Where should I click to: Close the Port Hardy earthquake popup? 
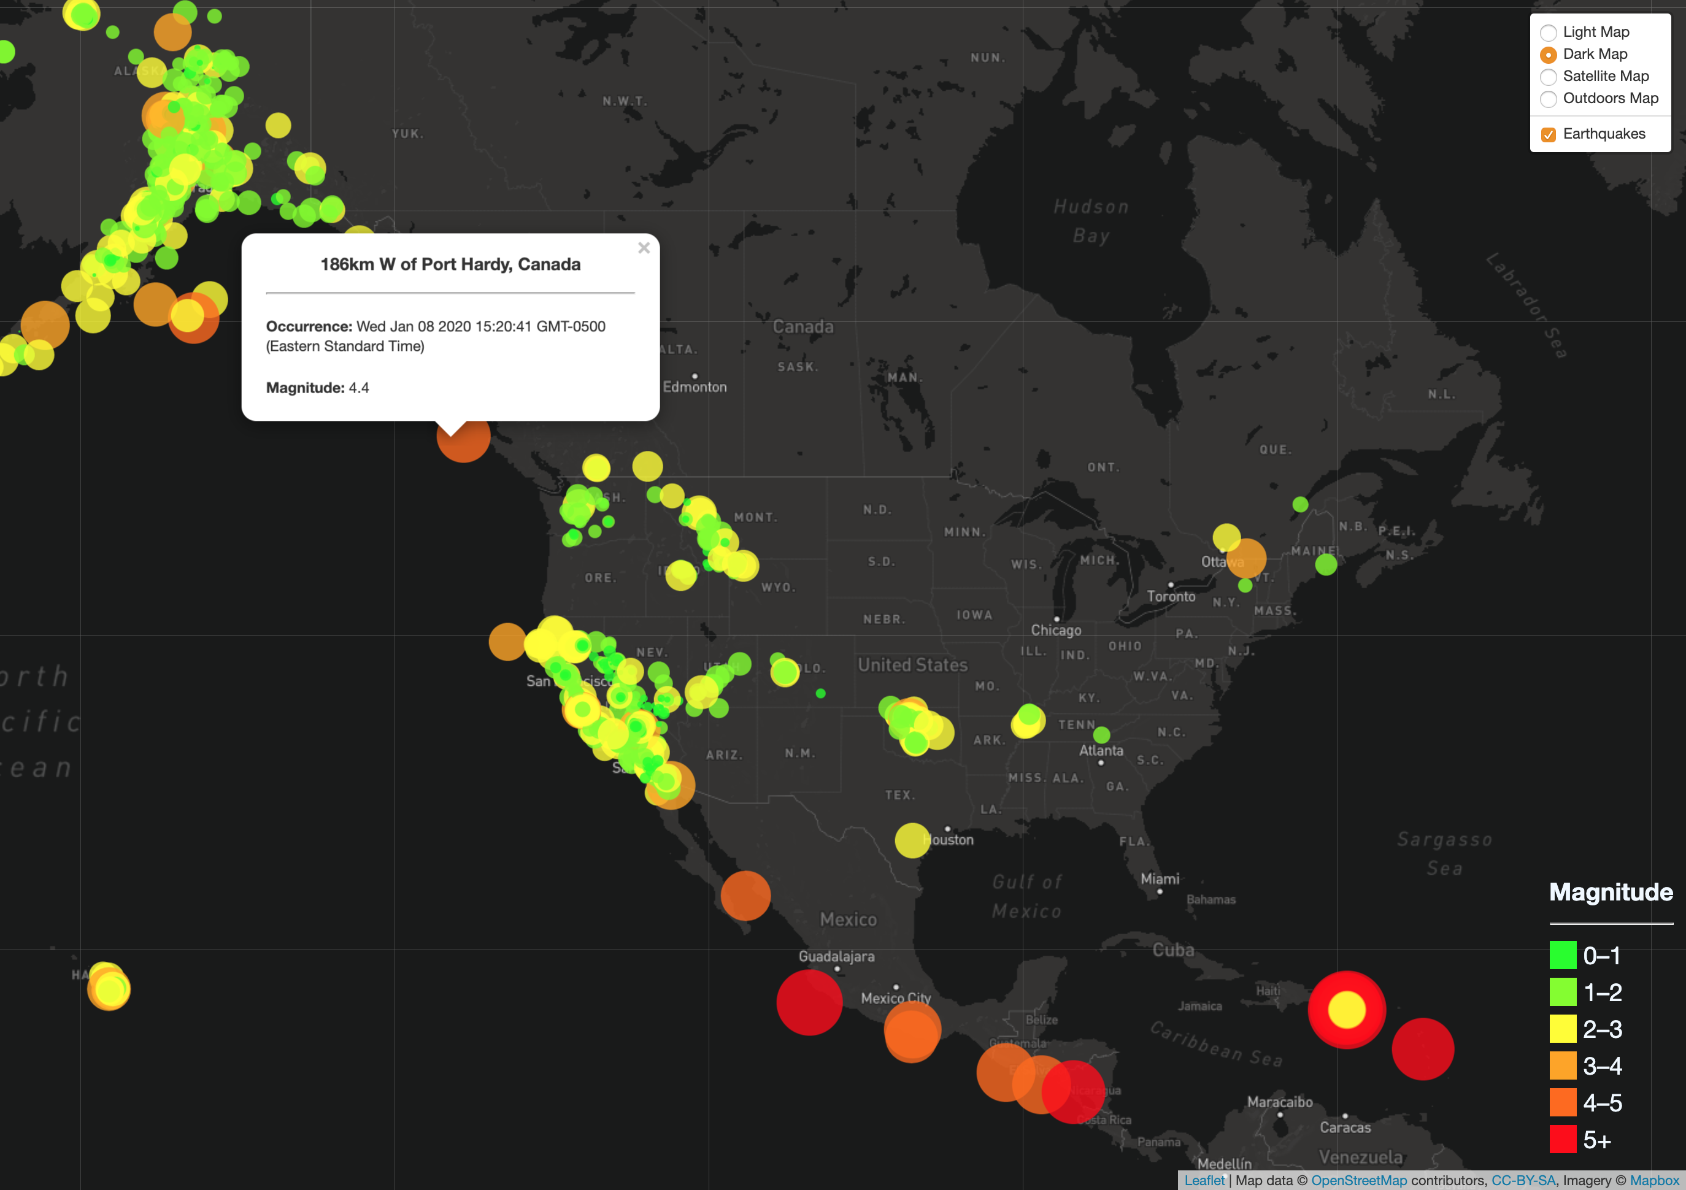(x=643, y=248)
